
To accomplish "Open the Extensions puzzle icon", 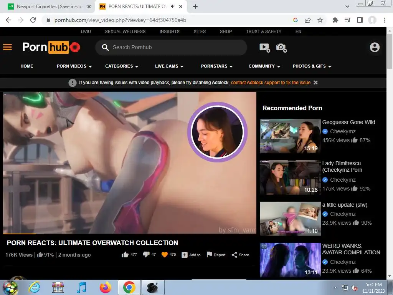I will tap(335, 20).
